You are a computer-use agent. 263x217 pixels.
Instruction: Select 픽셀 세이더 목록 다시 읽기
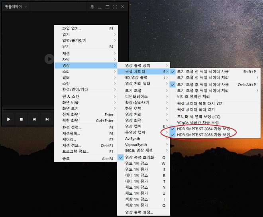pos(215,104)
